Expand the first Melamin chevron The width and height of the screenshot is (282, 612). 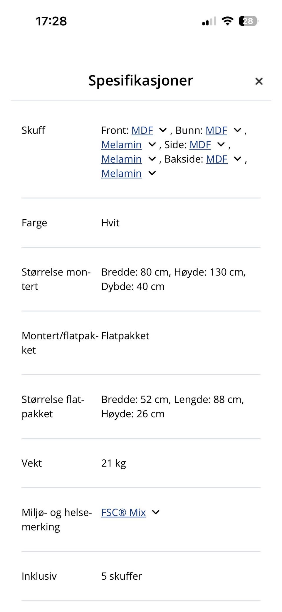[152, 145]
